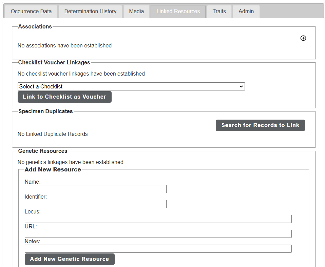The height and width of the screenshot is (267, 325).
Task: Place cursor in the Notes field
Action: (158, 249)
